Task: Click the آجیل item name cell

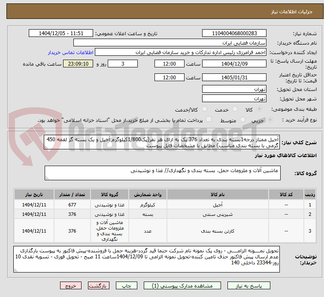Action: pyautogui.click(x=218, y=205)
